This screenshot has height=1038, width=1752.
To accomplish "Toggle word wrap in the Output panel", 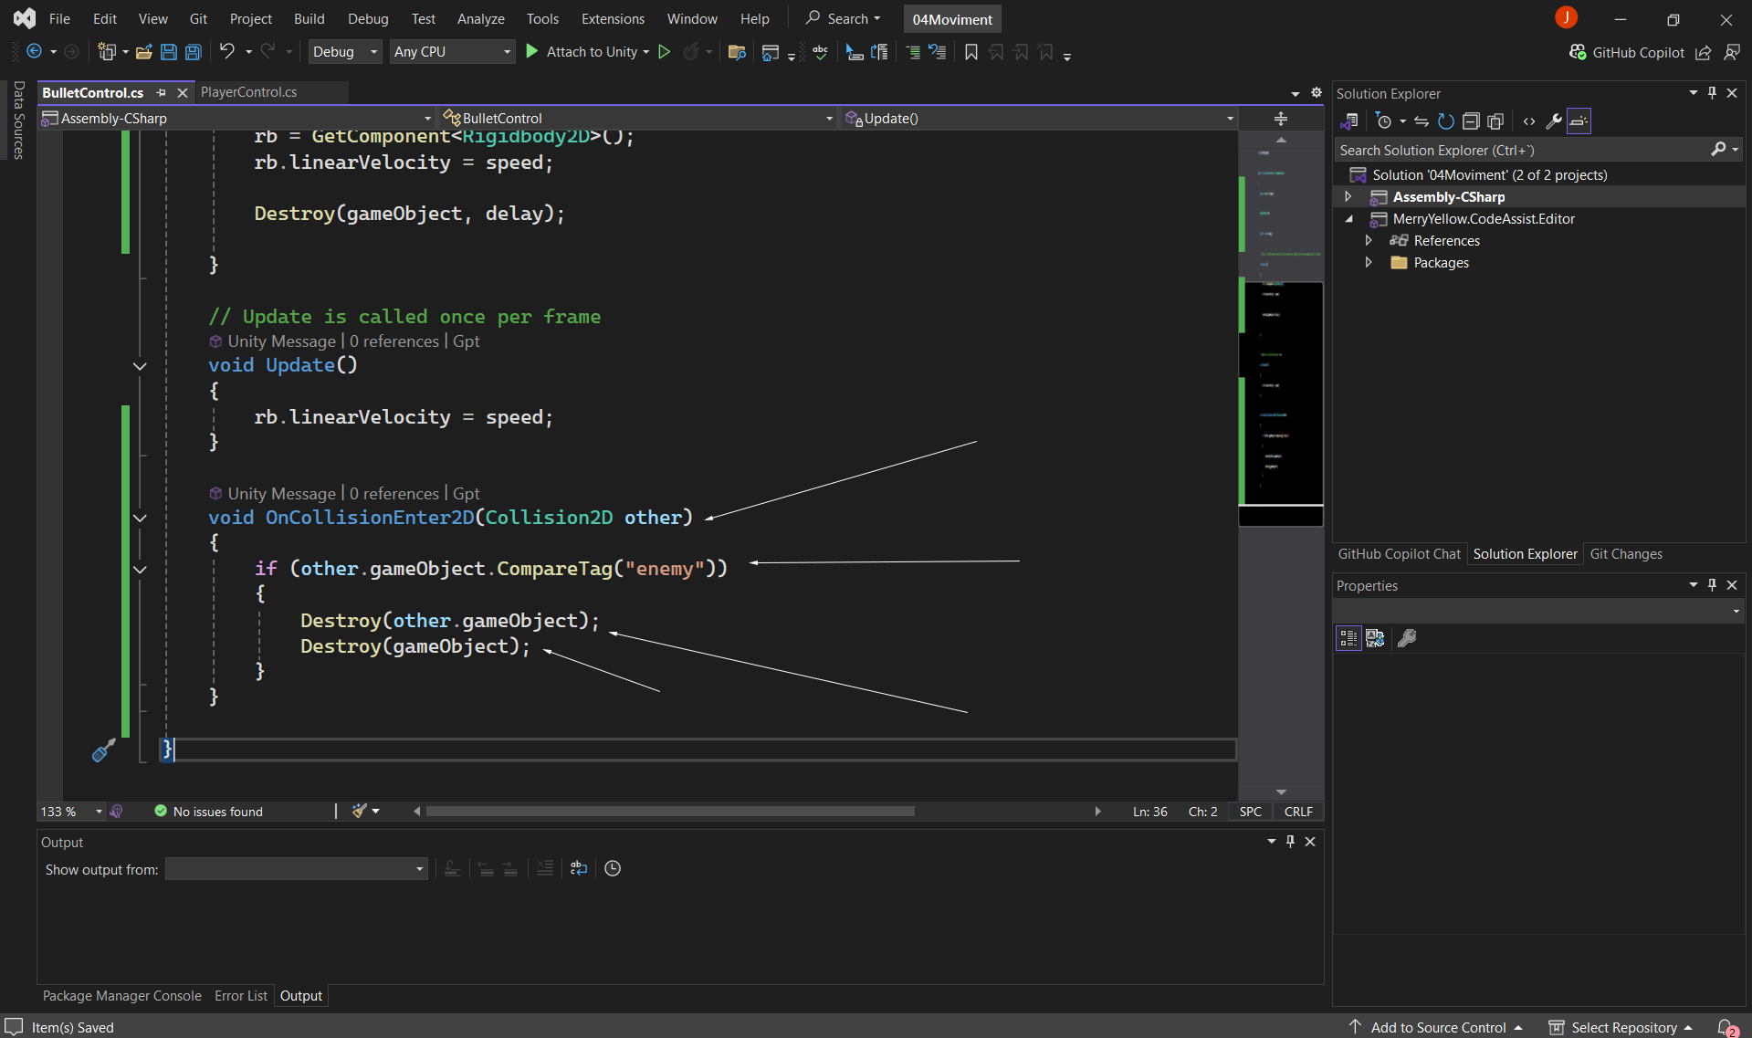I will coord(579,868).
